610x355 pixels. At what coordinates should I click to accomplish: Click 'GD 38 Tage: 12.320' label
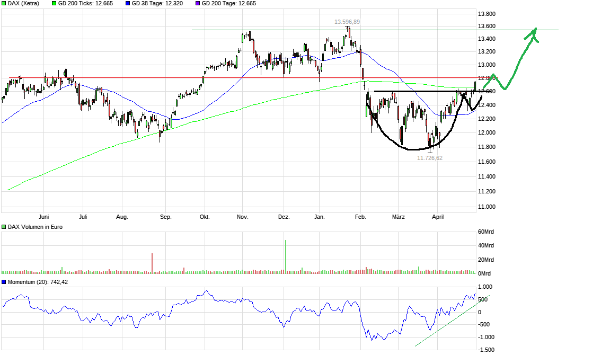click(157, 4)
